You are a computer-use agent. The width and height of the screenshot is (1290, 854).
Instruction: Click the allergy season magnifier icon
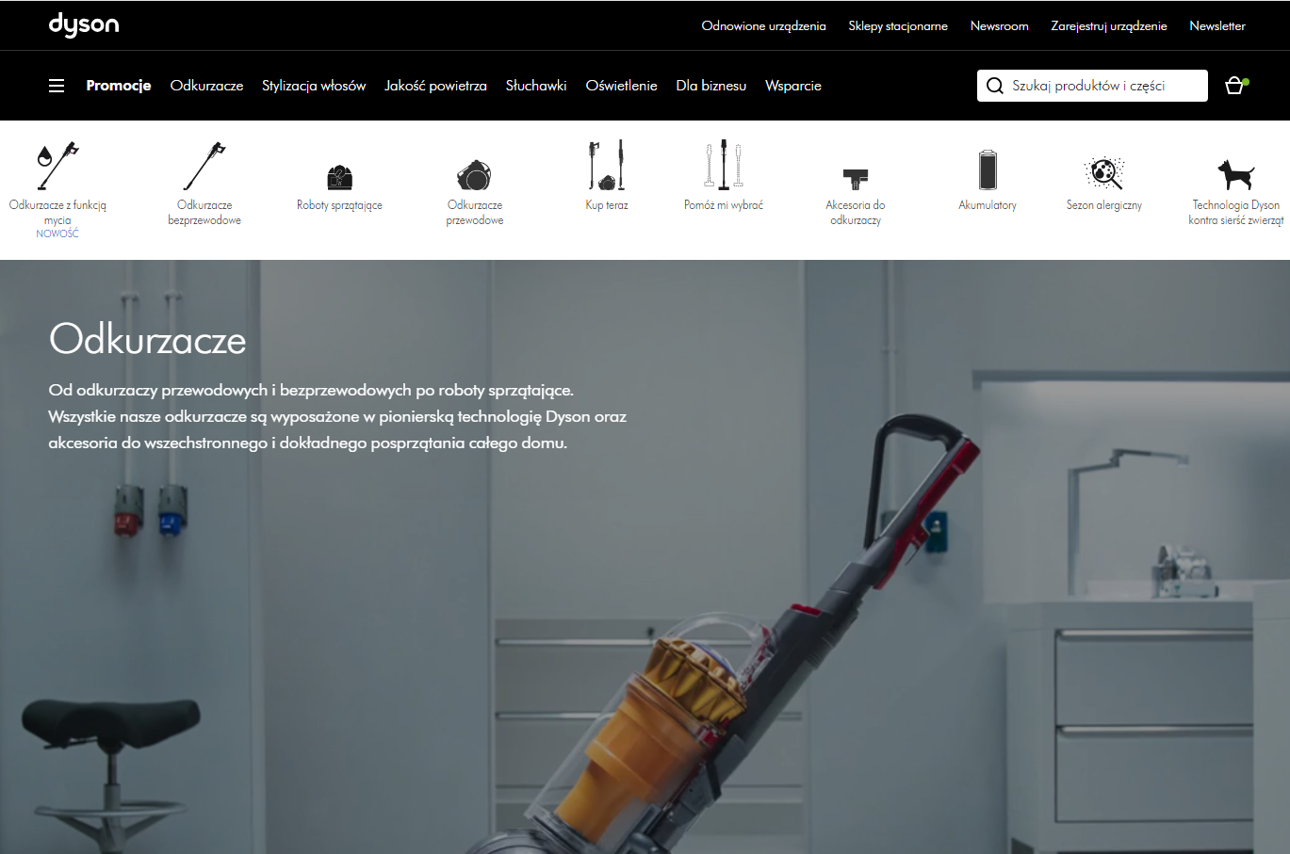pos(1104,173)
